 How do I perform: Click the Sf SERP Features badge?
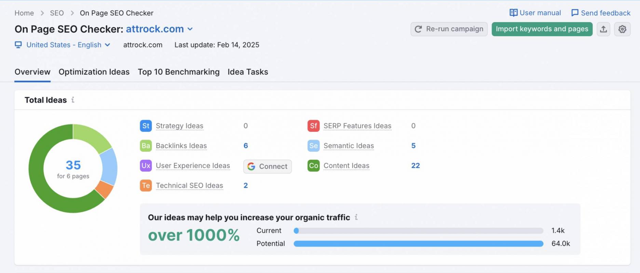point(313,126)
